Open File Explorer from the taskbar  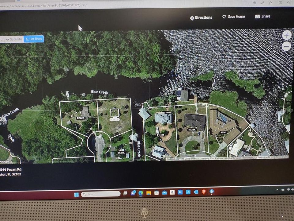coord(149,194)
